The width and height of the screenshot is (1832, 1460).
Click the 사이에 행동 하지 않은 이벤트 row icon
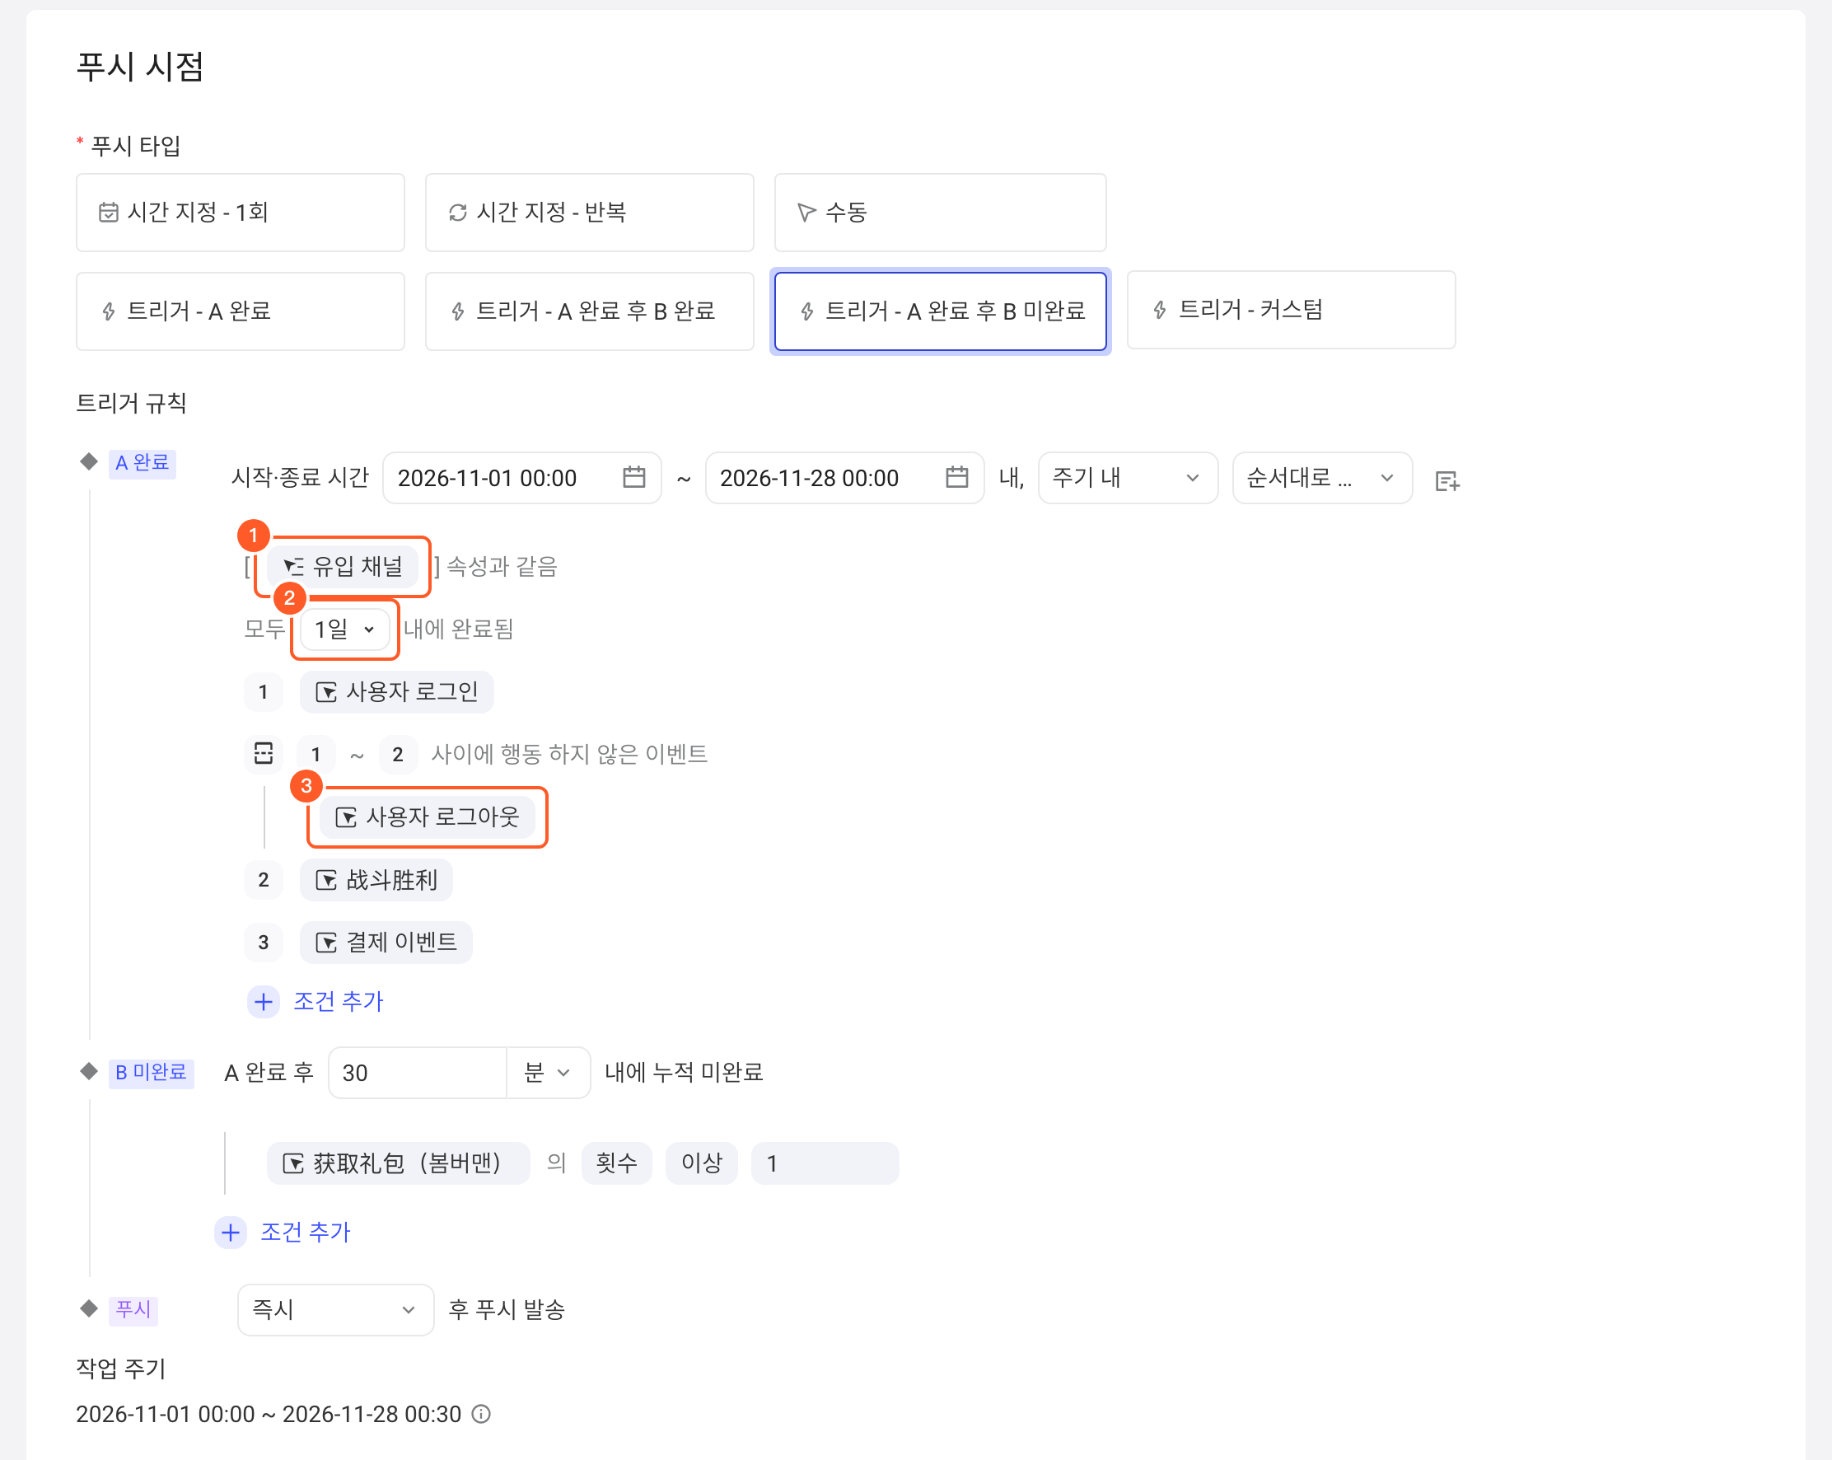[264, 754]
